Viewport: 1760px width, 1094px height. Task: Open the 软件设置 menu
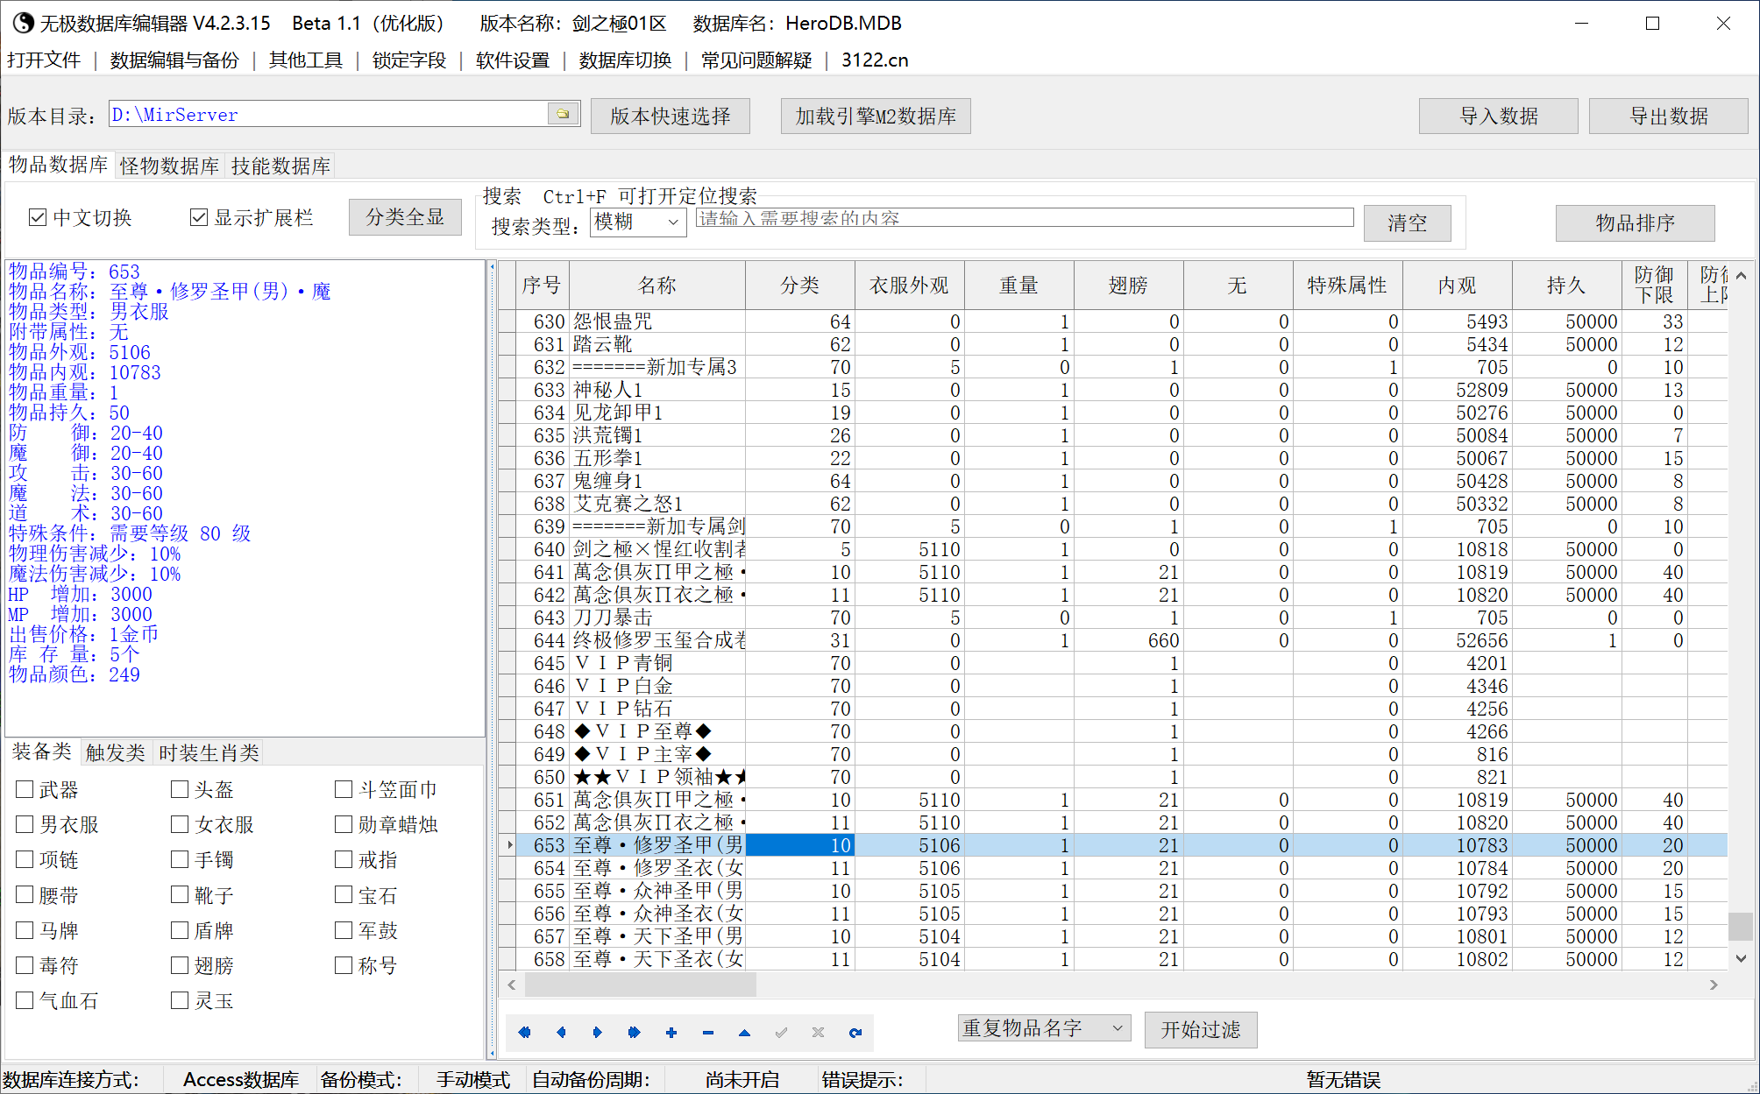tap(513, 60)
